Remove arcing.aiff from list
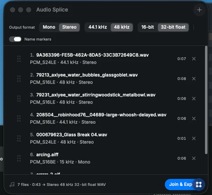 194,158
